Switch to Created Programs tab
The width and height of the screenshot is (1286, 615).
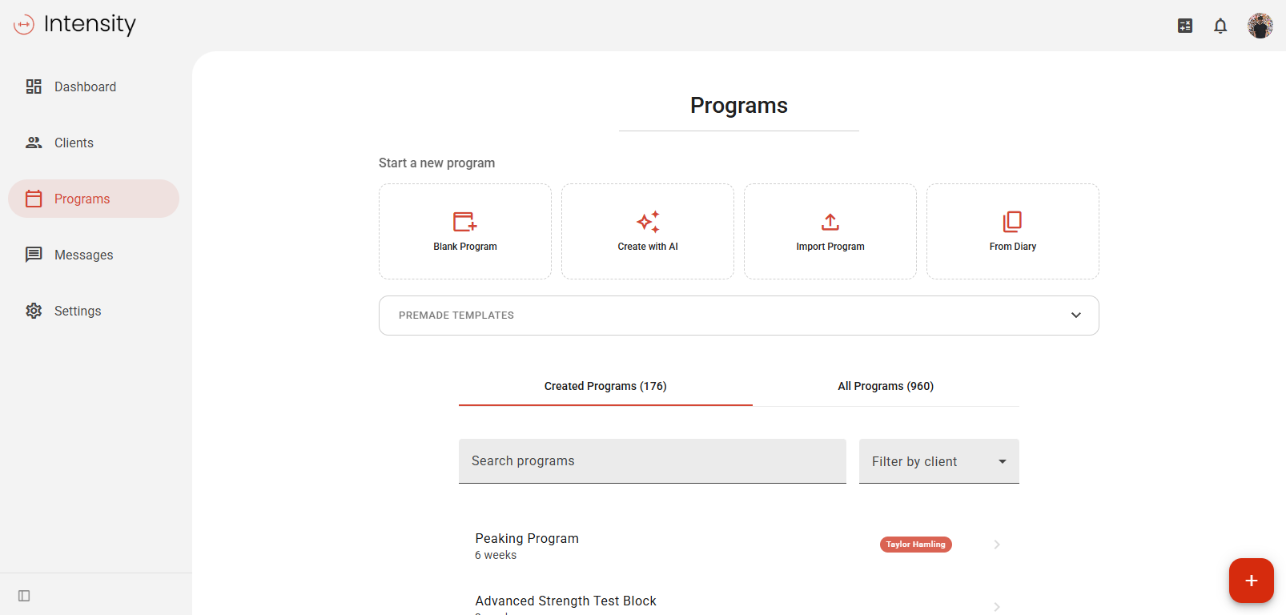pyautogui.click(x=605, y=386)
